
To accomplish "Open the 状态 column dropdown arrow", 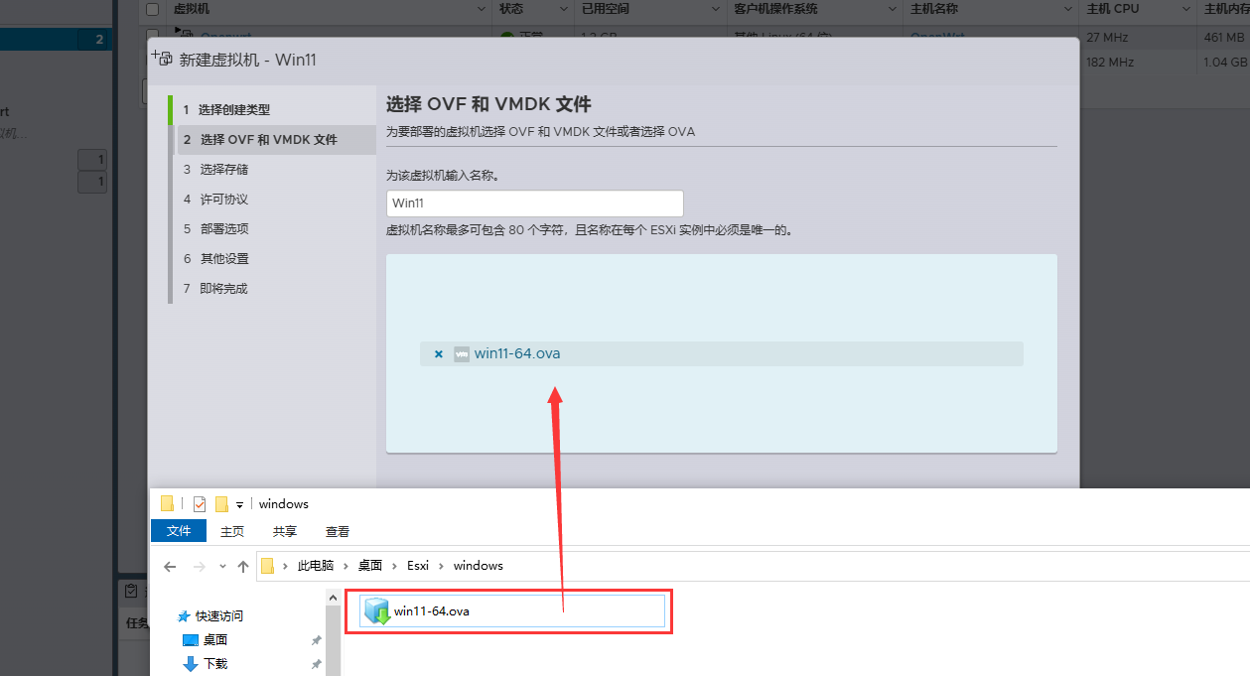I will 563,9.
